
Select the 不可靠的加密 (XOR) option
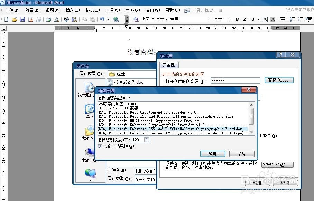[x=117, y=104]
